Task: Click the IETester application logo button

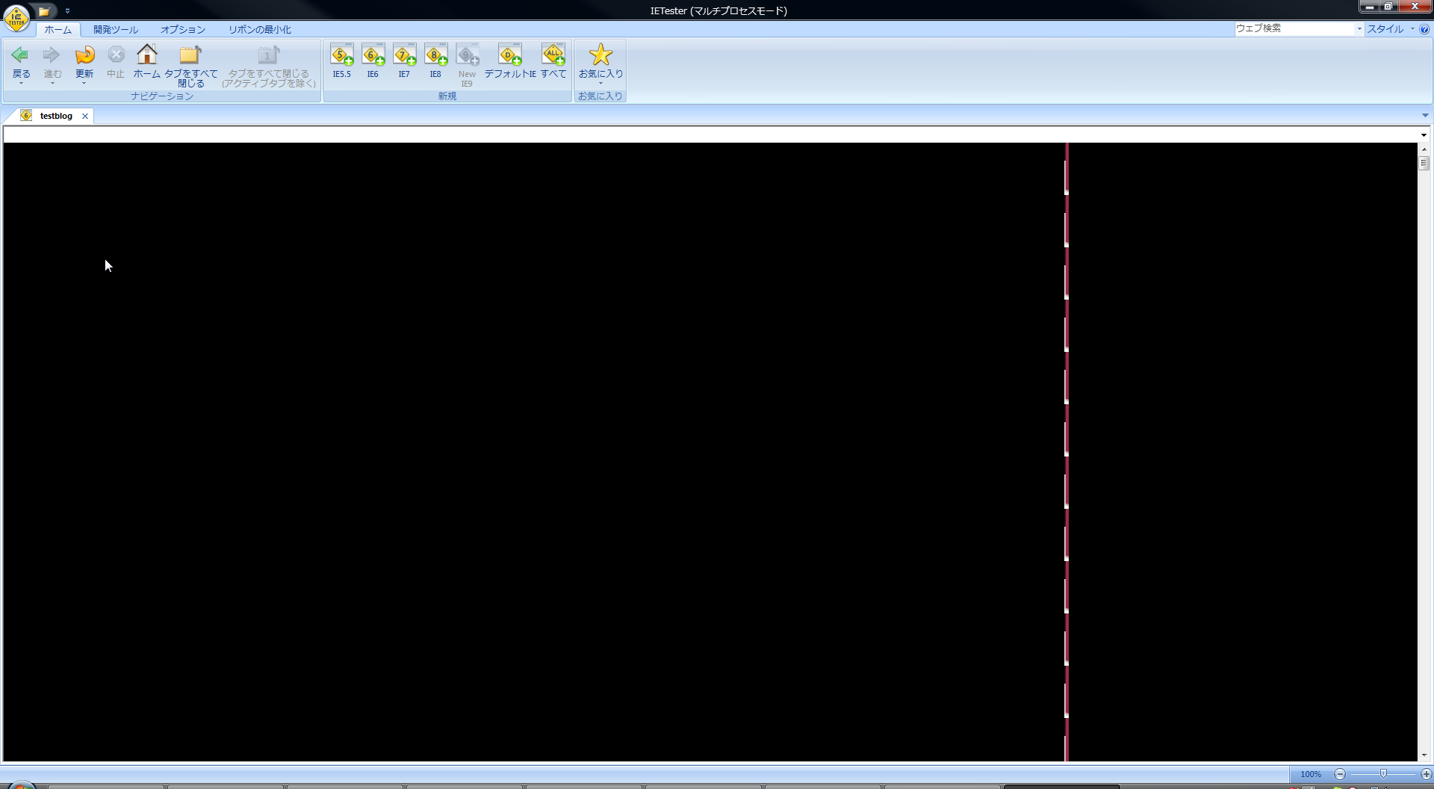Action: [x=16, y=18]
